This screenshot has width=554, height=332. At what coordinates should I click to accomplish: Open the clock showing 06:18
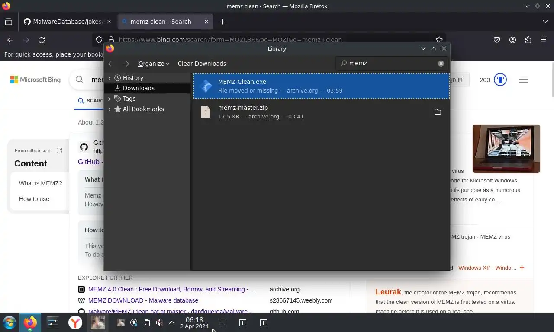[194, 323]
